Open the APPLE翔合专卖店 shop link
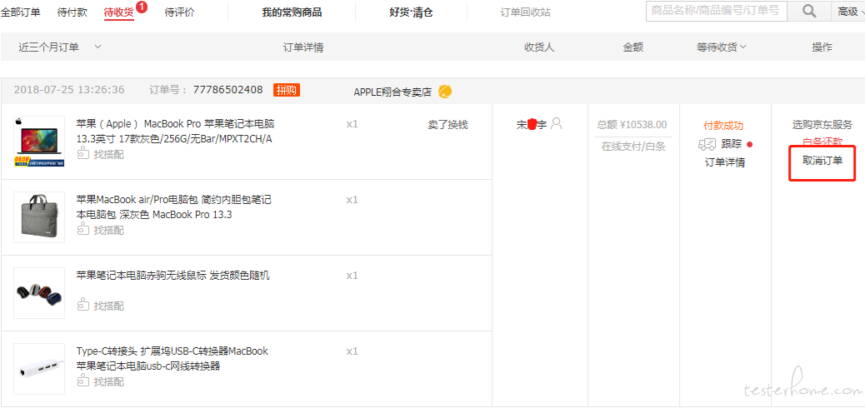Viewport: 865px width, 408px height. tap(392, 92)
